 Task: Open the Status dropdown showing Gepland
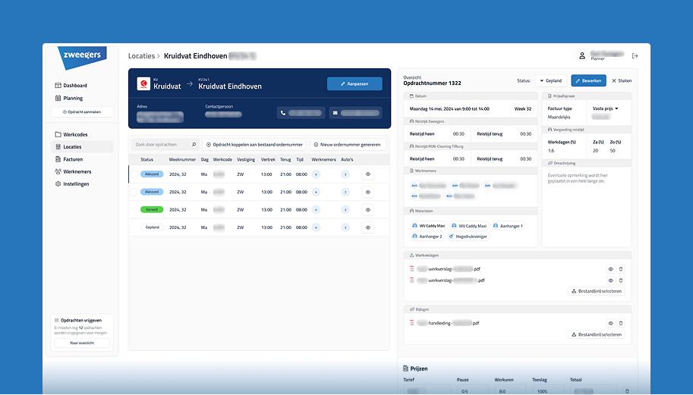point(550,80)
